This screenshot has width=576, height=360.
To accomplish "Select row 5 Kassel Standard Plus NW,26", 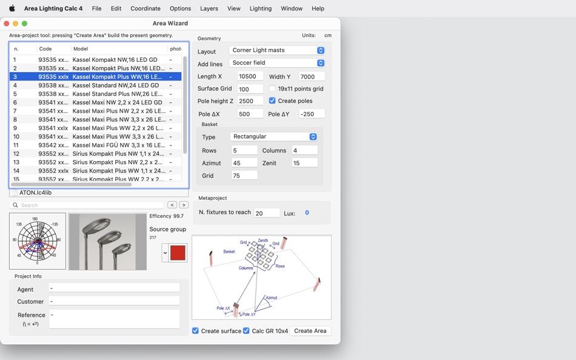I will coord(96,94).
